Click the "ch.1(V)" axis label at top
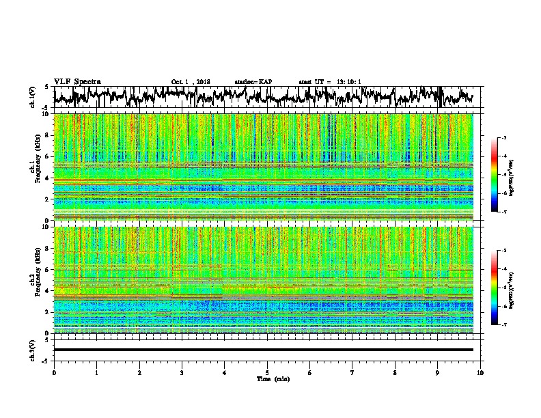Viewport: 541px width, 418px height. pyautogui.click(x=33, y=97)
